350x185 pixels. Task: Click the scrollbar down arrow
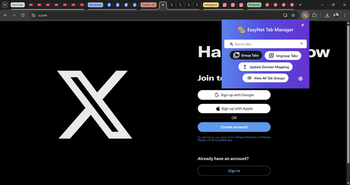[x=348, y=183]
